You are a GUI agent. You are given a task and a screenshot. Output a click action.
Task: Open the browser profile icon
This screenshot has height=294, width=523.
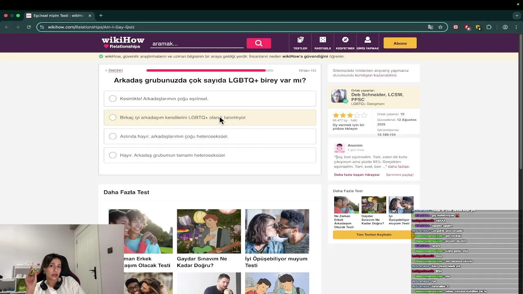tap(505, 27)
